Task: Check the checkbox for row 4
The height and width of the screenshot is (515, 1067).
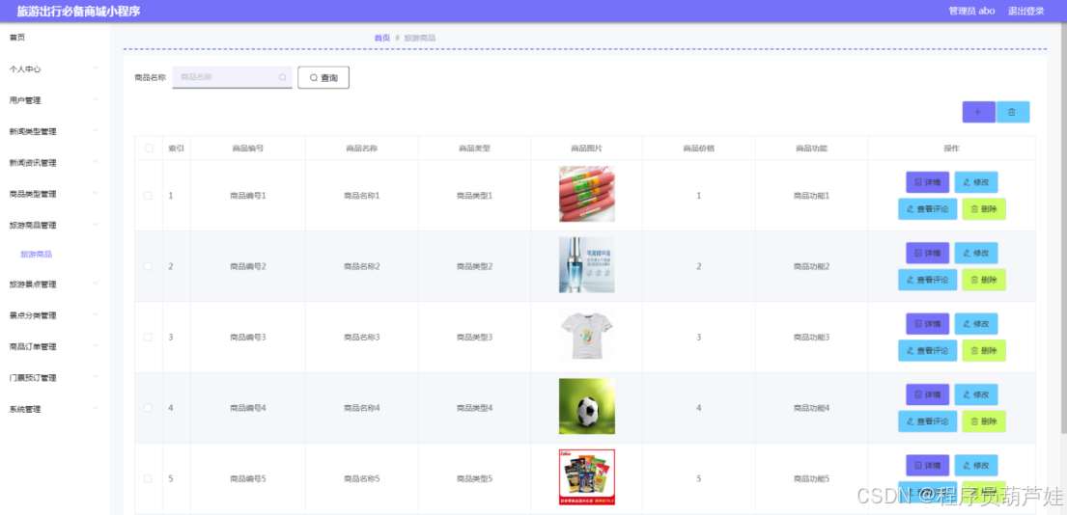Action: click(148, 408)
